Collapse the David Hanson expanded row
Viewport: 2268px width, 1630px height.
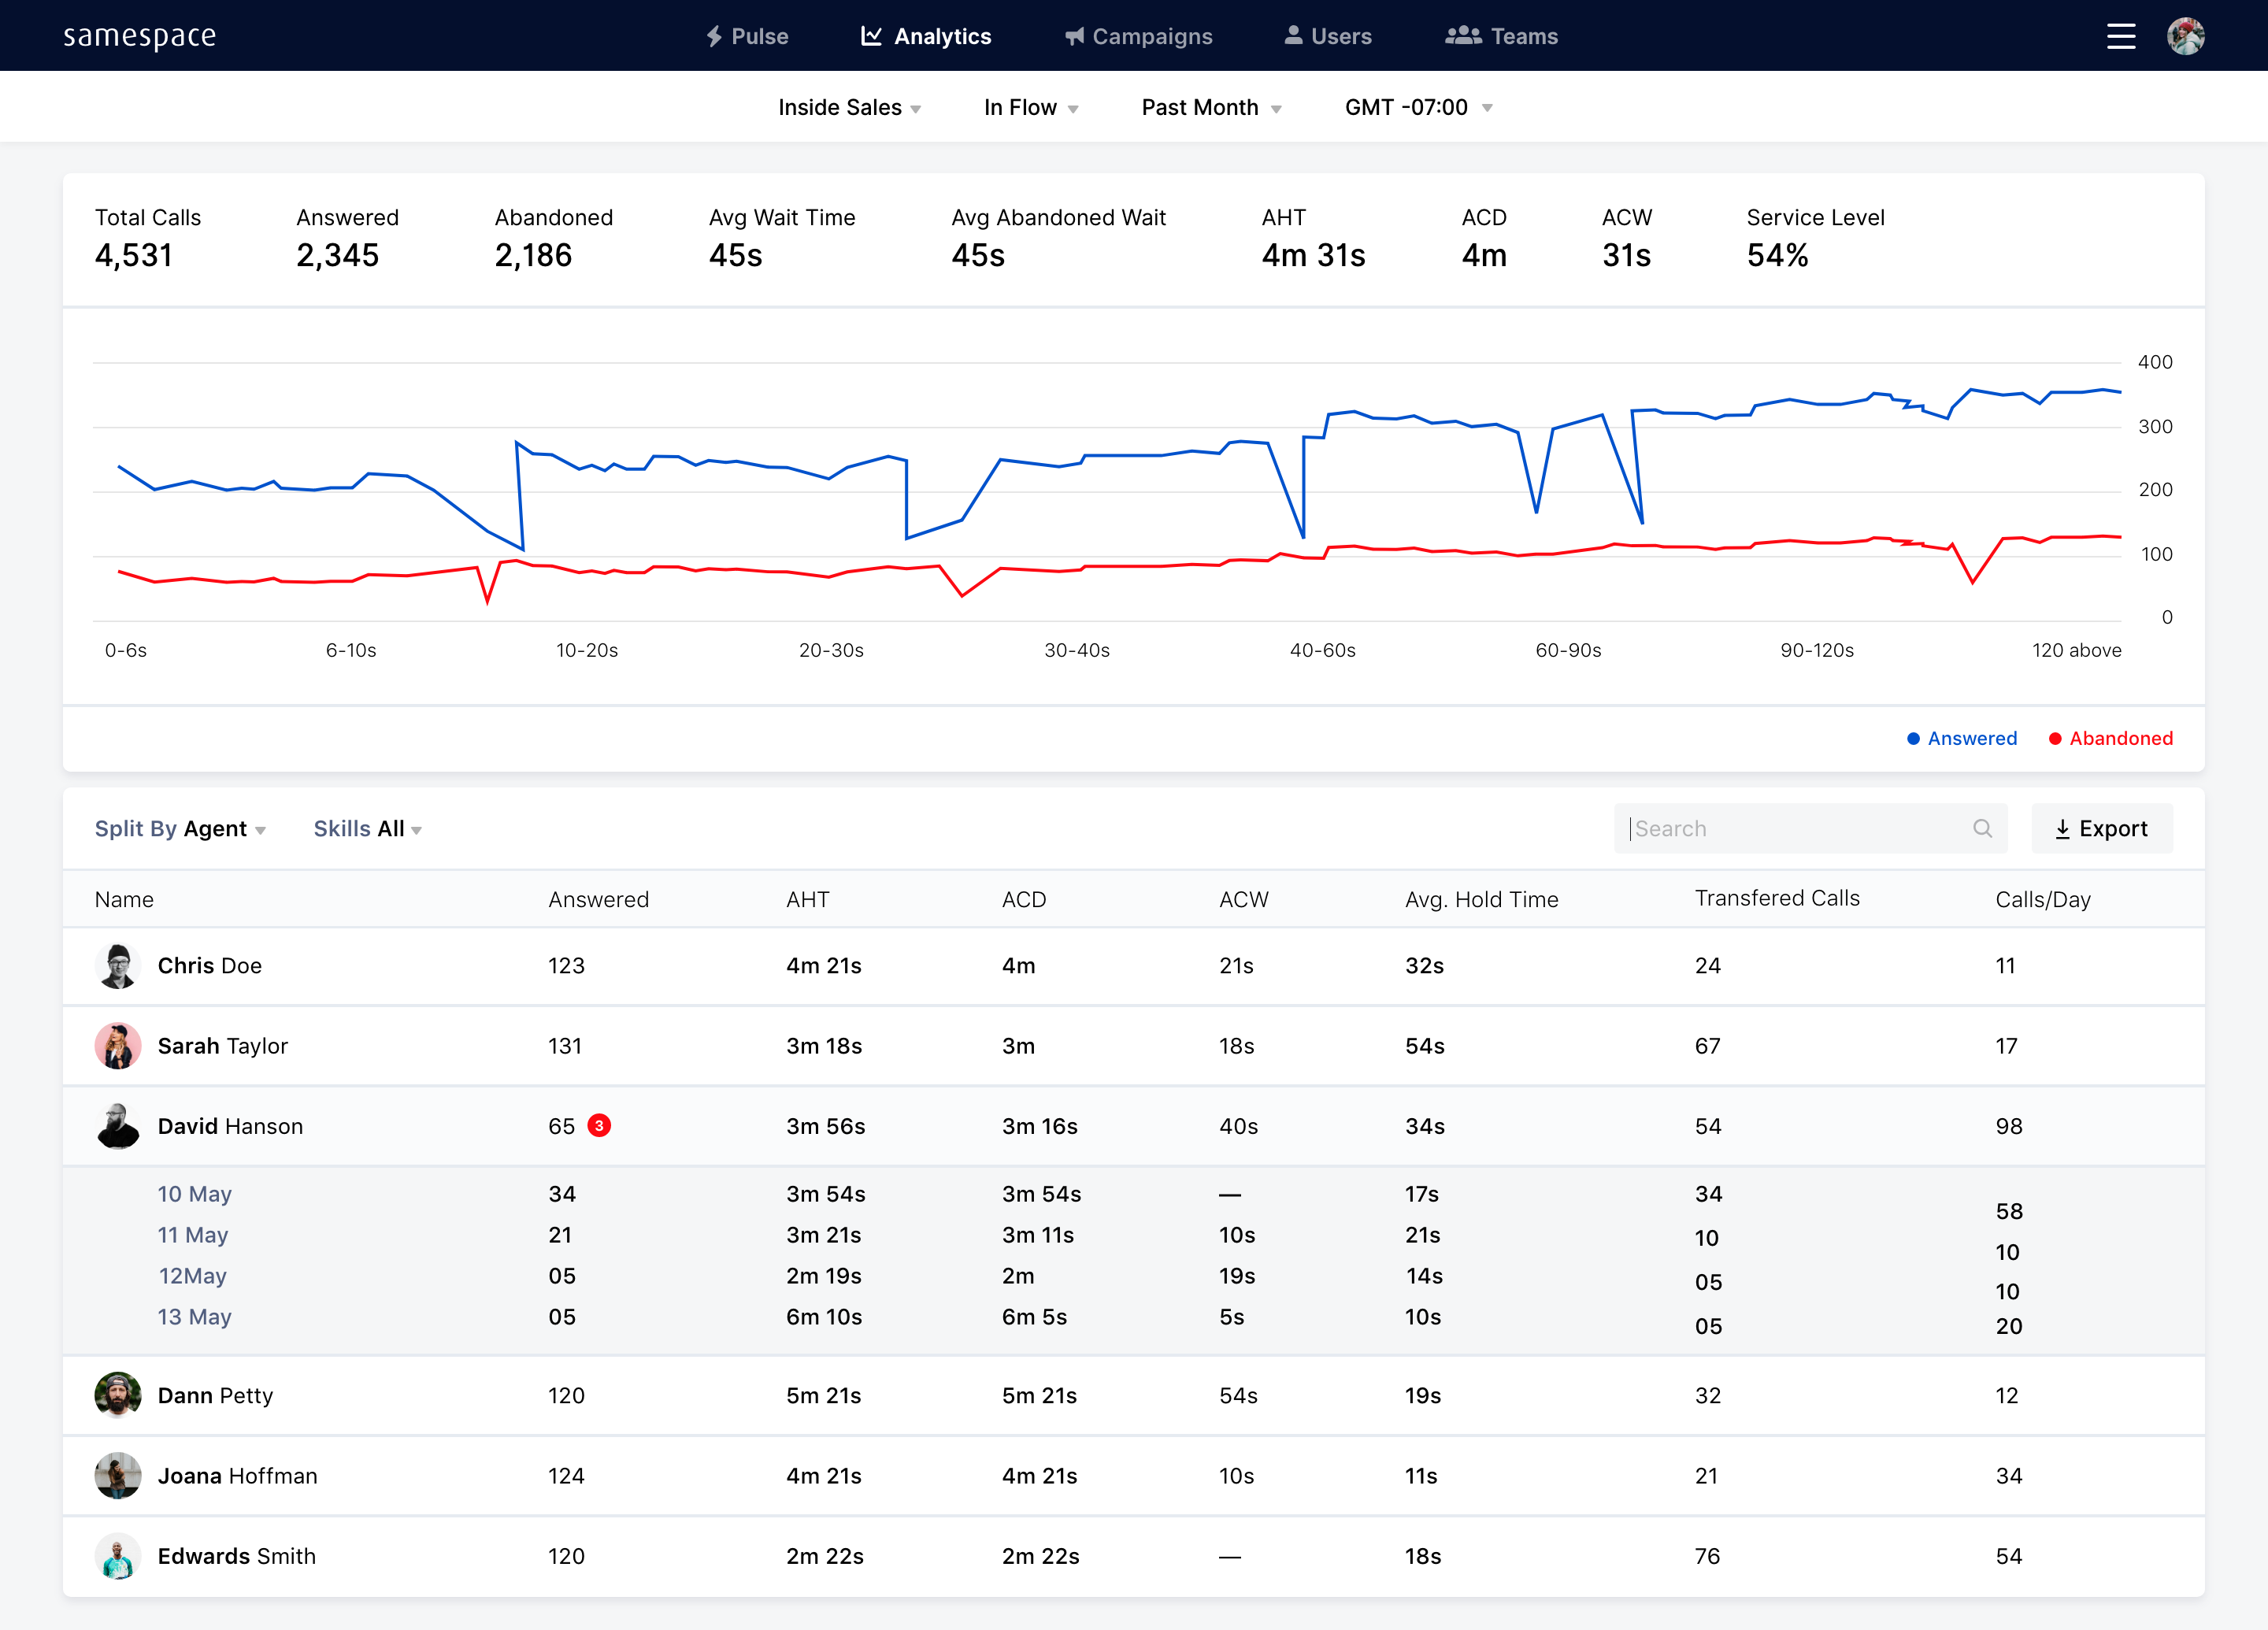point(230,1126)
